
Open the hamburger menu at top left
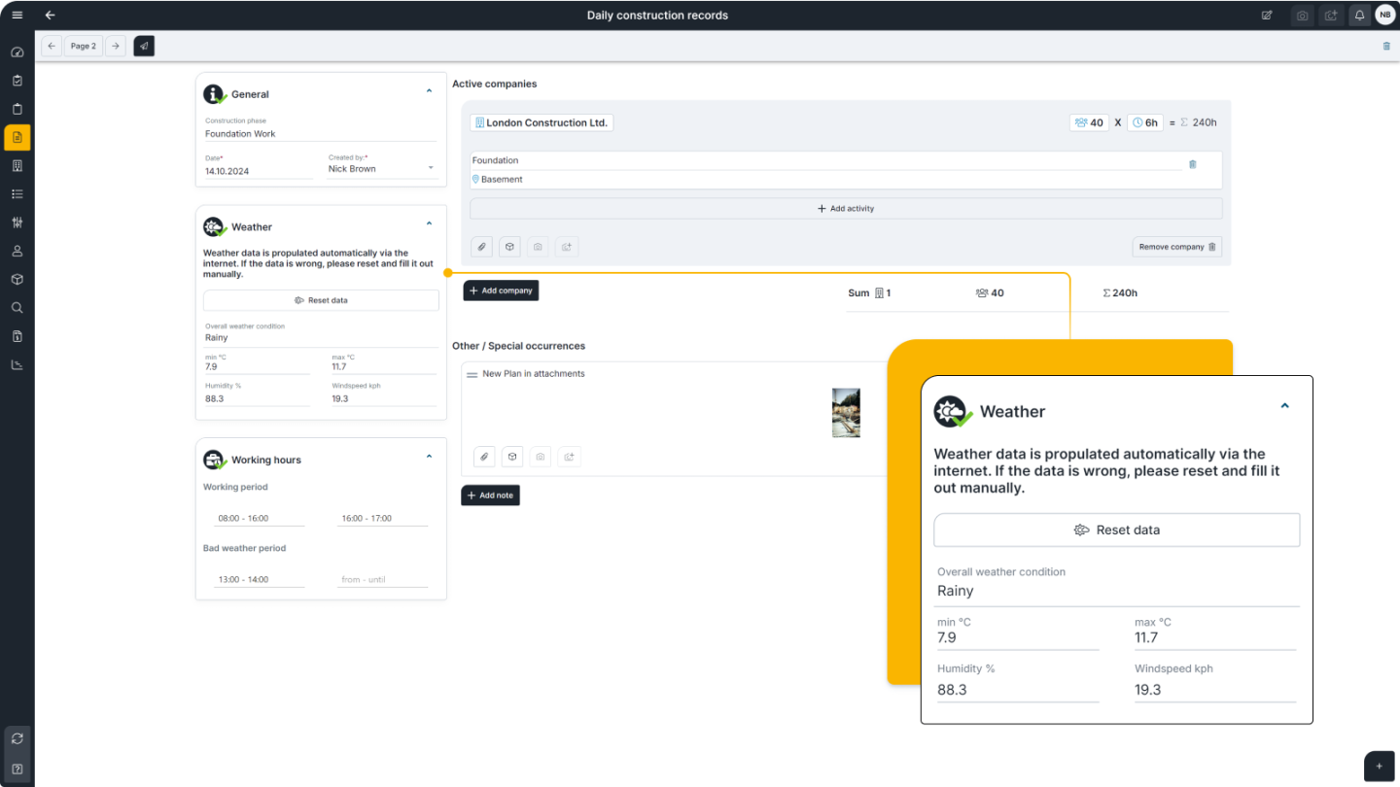(17, 15)
